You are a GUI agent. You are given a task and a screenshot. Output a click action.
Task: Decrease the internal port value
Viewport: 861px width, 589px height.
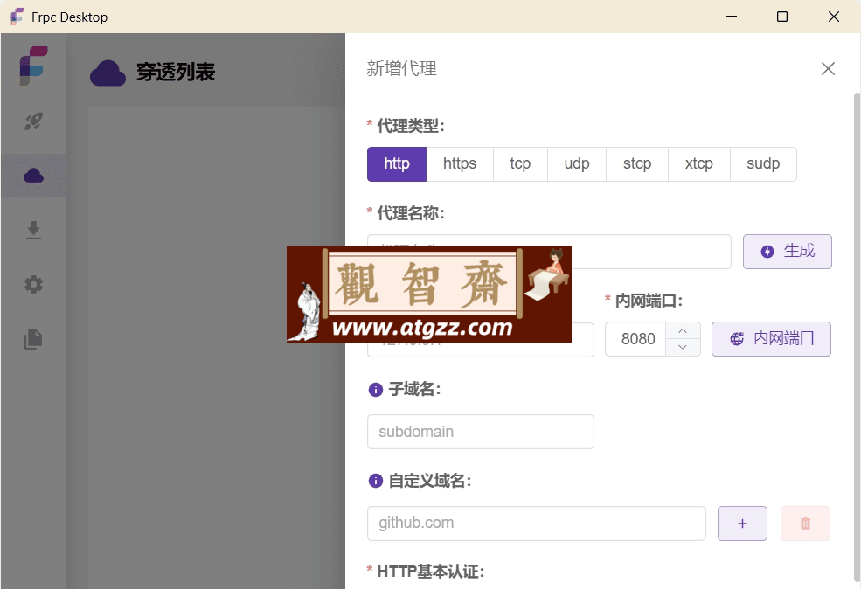click(x=683, y=348)
